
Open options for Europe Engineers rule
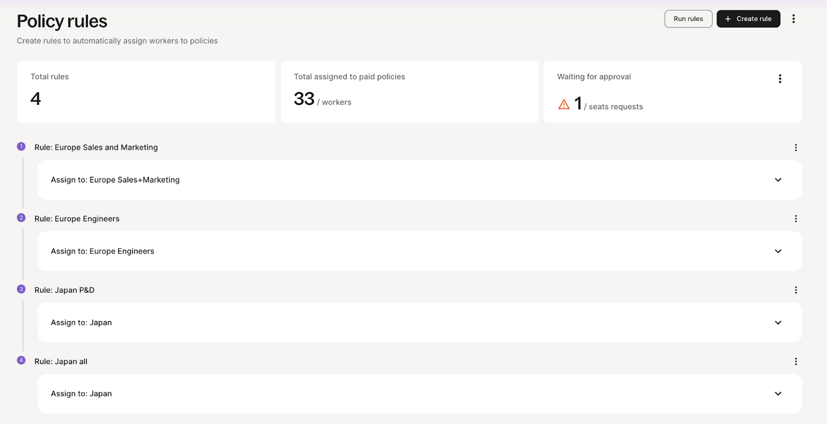[795, 219]
